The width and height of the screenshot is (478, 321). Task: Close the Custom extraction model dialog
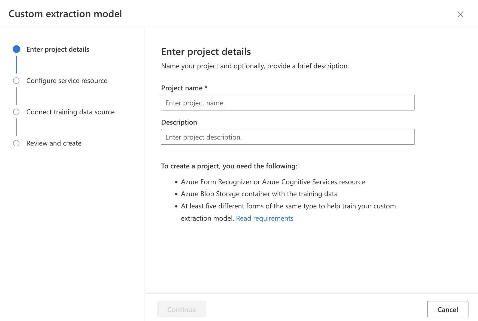pyautogui.click(x=460, y=14)
